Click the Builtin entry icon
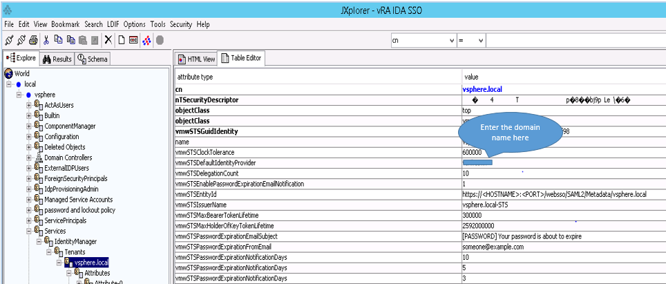This screenshot has height=284, width=666. (39, 115)
